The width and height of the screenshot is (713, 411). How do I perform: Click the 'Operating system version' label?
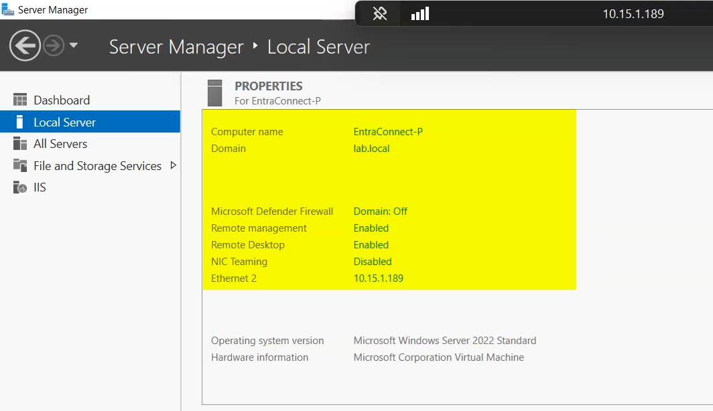click(267, 341)
